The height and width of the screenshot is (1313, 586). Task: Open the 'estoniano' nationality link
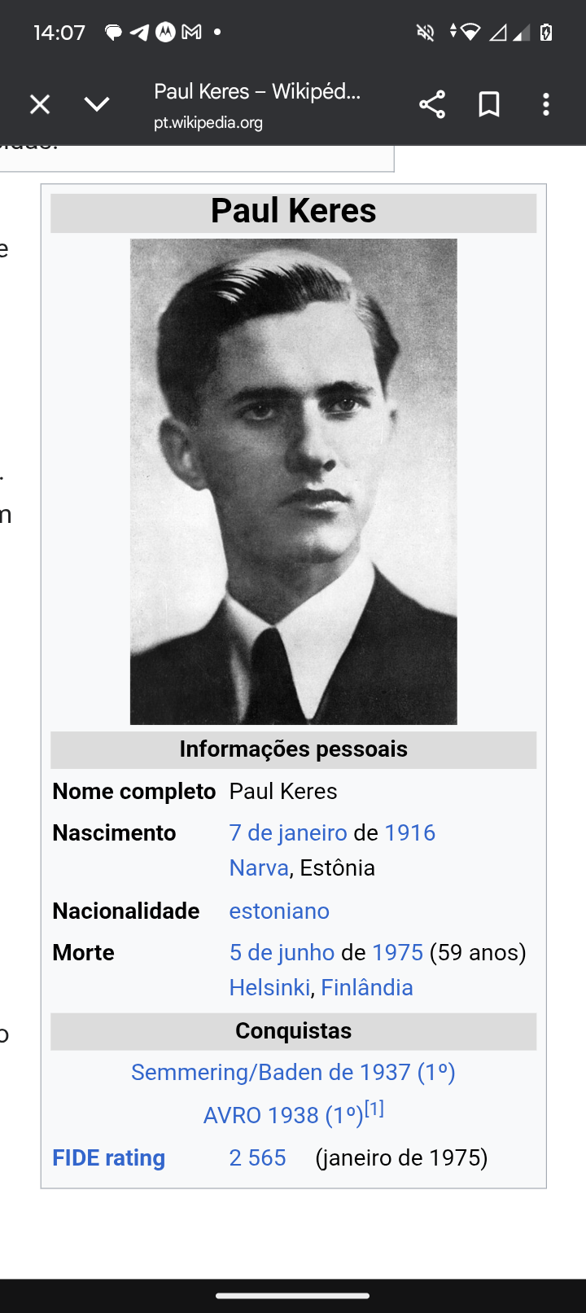279,911
